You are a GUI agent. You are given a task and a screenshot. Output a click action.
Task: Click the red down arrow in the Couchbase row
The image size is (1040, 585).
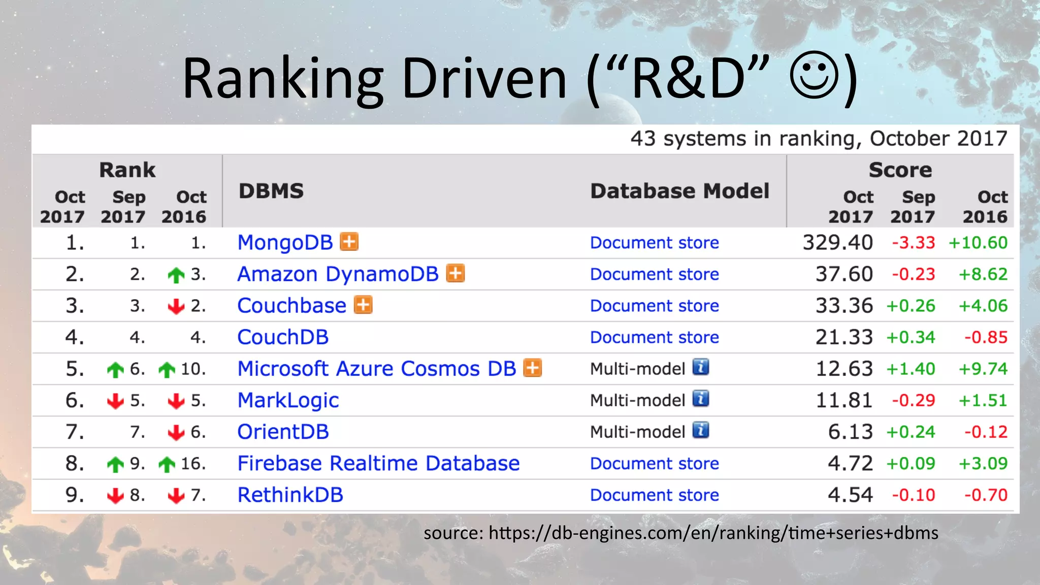pos(176,306)
